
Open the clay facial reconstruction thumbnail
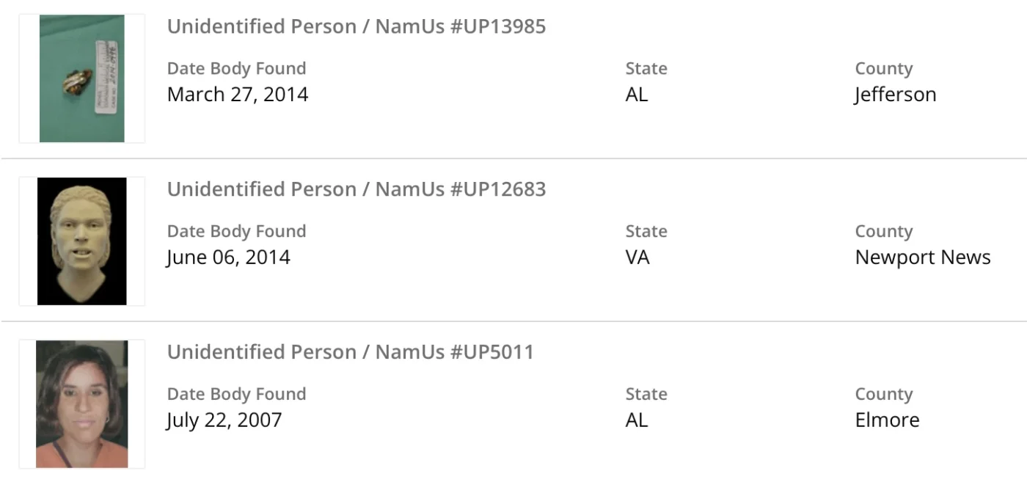[81, 241]
